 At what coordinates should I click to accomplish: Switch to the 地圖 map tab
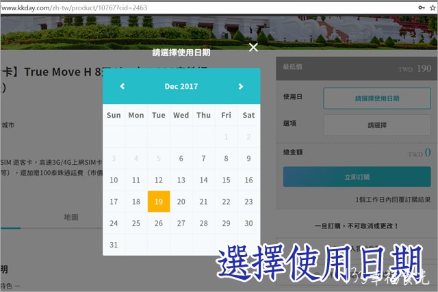pos(71,217)
